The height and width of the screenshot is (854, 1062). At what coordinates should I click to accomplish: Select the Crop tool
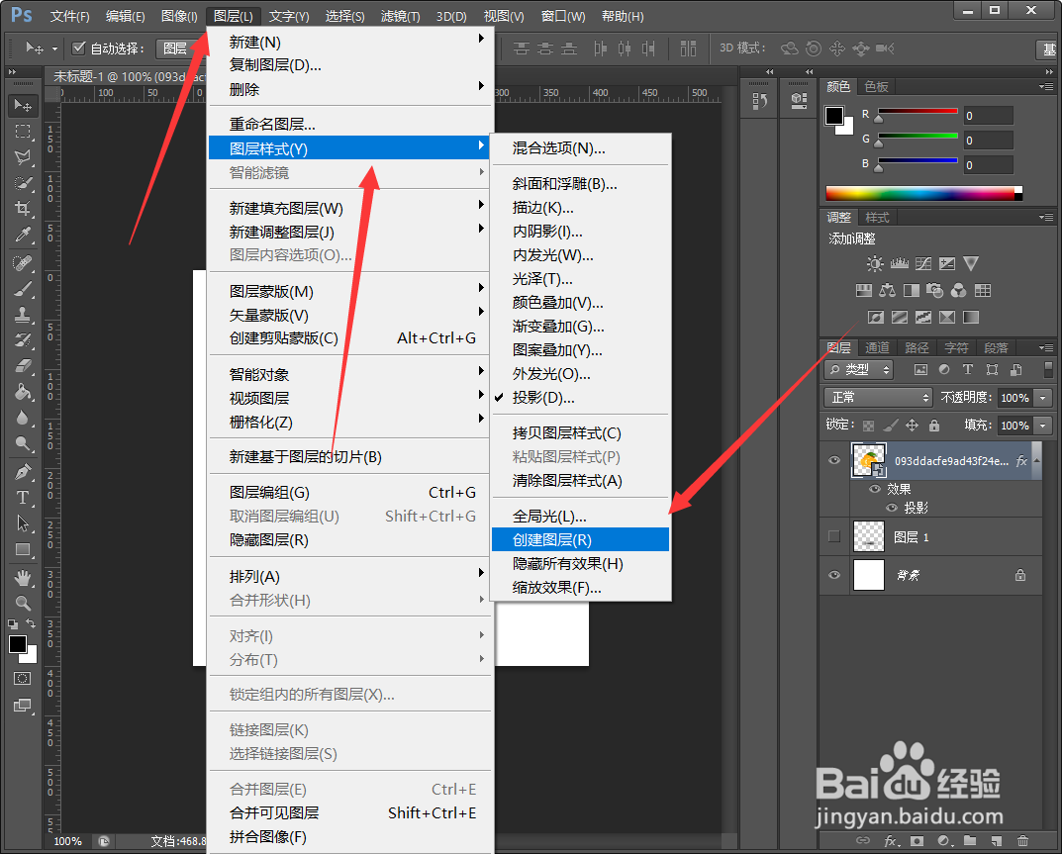(x=23, y=209)
